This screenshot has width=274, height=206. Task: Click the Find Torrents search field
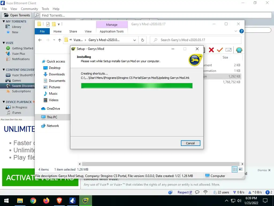(155, 15)
